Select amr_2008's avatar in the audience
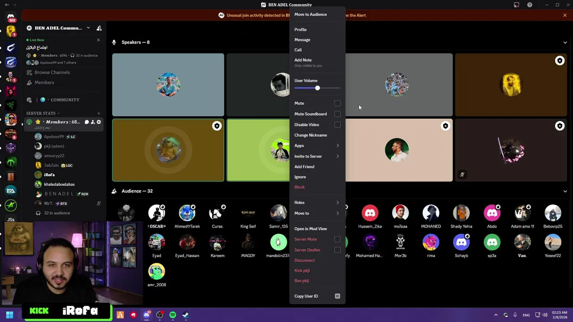Viewport: 573px width, 322px height. click(x=157, y=271)
